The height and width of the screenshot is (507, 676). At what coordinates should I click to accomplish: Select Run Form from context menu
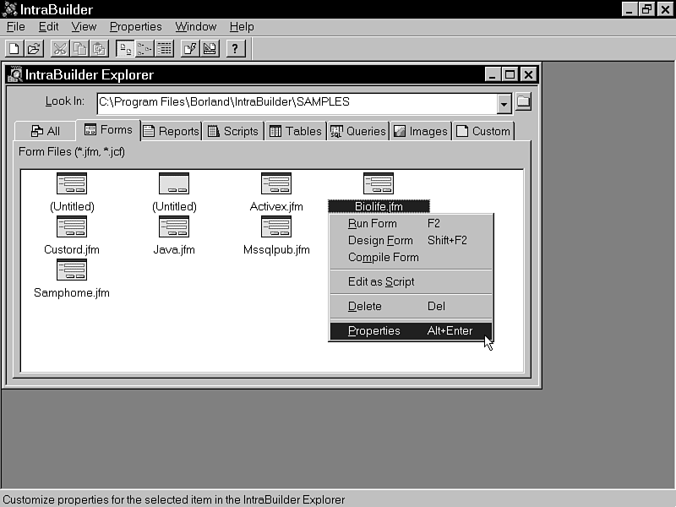coord(372,224)
